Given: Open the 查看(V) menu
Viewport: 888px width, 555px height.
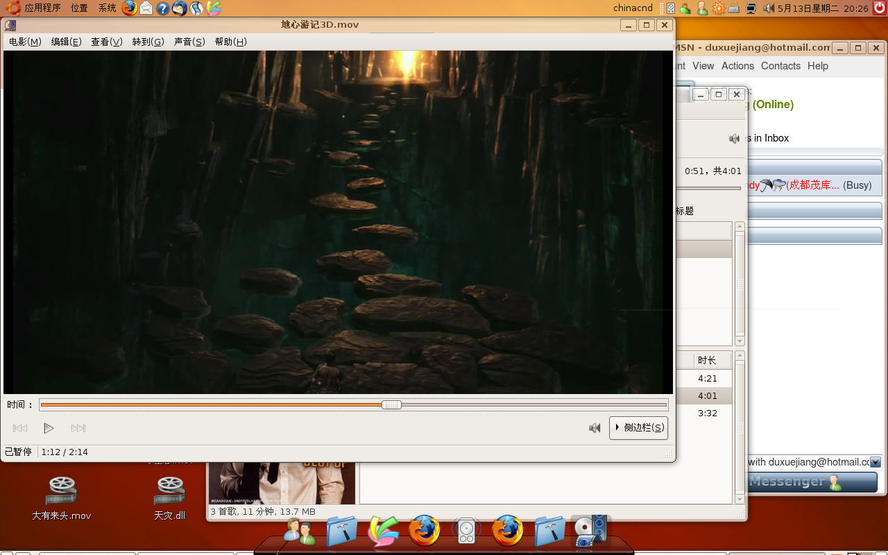Looking at the screenshot, I should 107,42.
